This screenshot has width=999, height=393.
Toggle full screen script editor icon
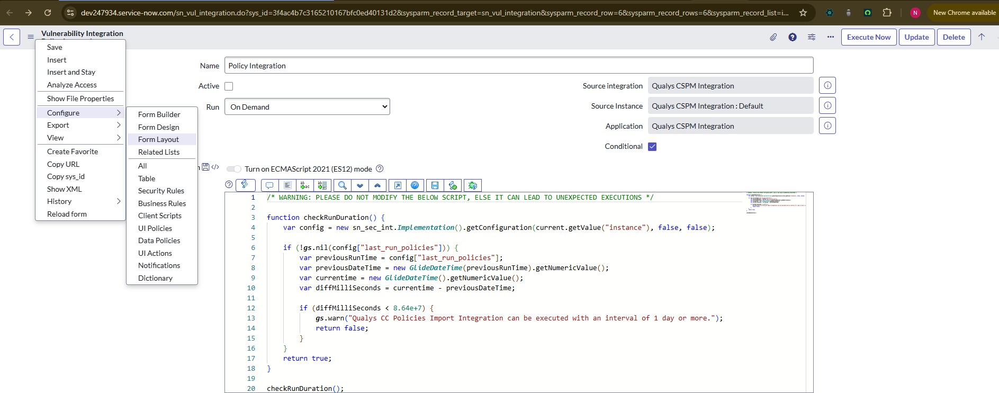point(398,185)
